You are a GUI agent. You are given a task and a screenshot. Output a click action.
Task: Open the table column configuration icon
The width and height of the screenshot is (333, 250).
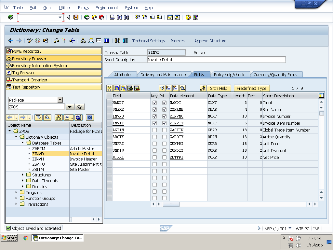(x=321, y=96)
